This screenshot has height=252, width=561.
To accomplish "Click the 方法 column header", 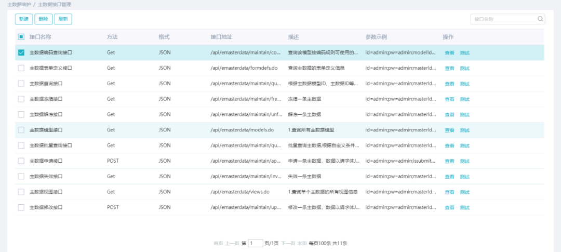I will 112,37.
